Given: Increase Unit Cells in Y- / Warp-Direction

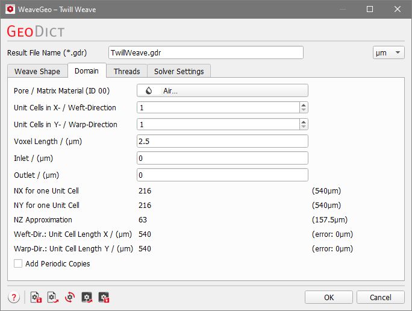Looking at the screenshot, I should [x=304, y=122].
